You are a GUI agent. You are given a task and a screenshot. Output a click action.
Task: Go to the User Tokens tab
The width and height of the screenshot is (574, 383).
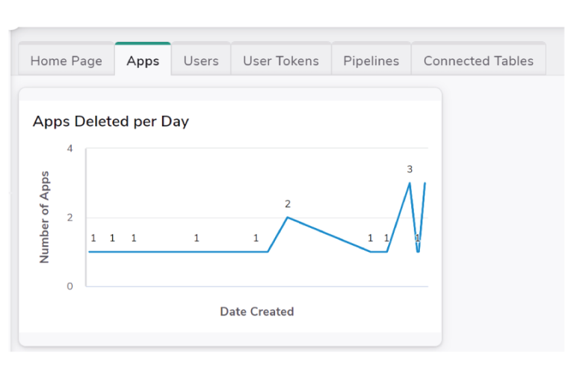pos(280,61)
